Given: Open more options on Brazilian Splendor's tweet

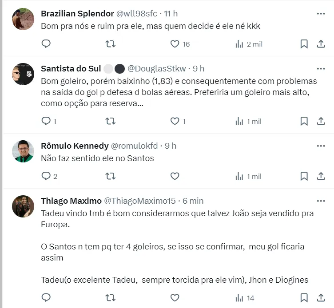Looking at the screenshot, I should 321,14.
